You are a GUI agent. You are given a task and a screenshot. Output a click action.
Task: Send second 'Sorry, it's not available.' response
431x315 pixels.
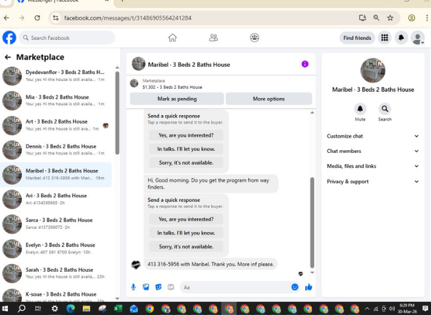tap(186, 246)
